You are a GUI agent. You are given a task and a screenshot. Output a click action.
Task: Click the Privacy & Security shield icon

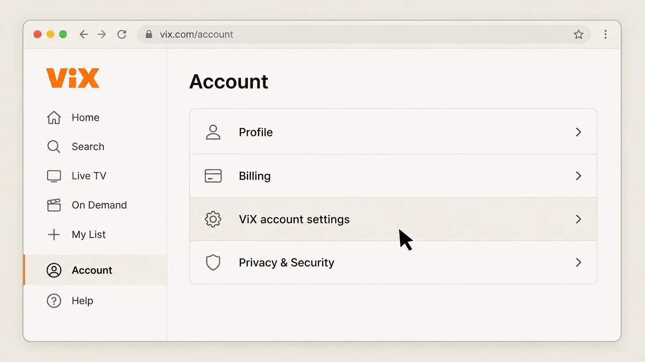213,263
